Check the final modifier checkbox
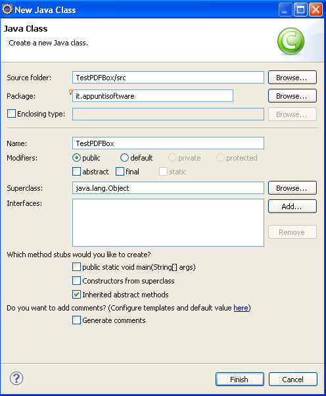Screen dimensions: 326x396 pos(120,172)
